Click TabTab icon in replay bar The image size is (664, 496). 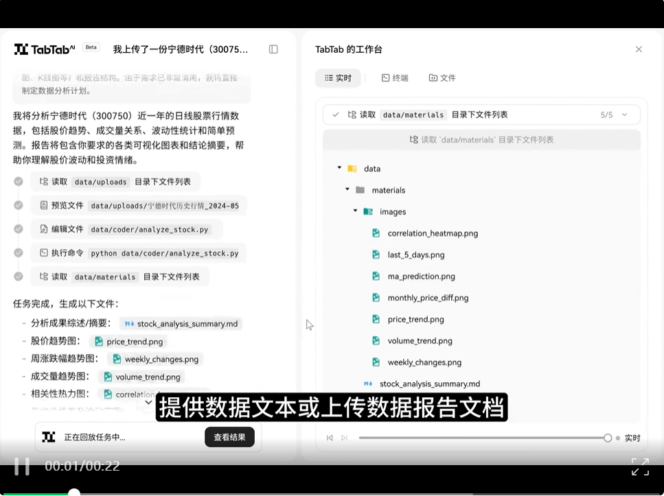(49, 437)
